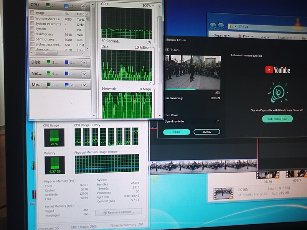The width and height of the screenshot is (307, 230).
Task: Click the export progress bar
Action: click(x=192, y=89)
